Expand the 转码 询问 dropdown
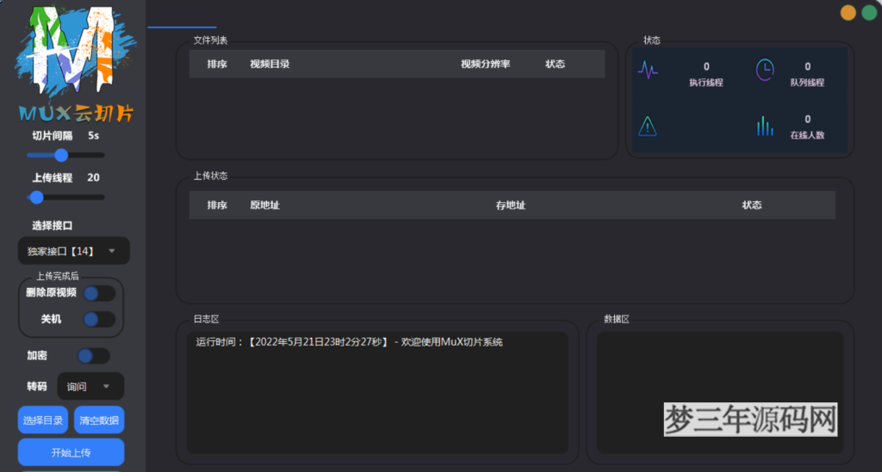This screenshot has height=472, width=882. point(90,387)
